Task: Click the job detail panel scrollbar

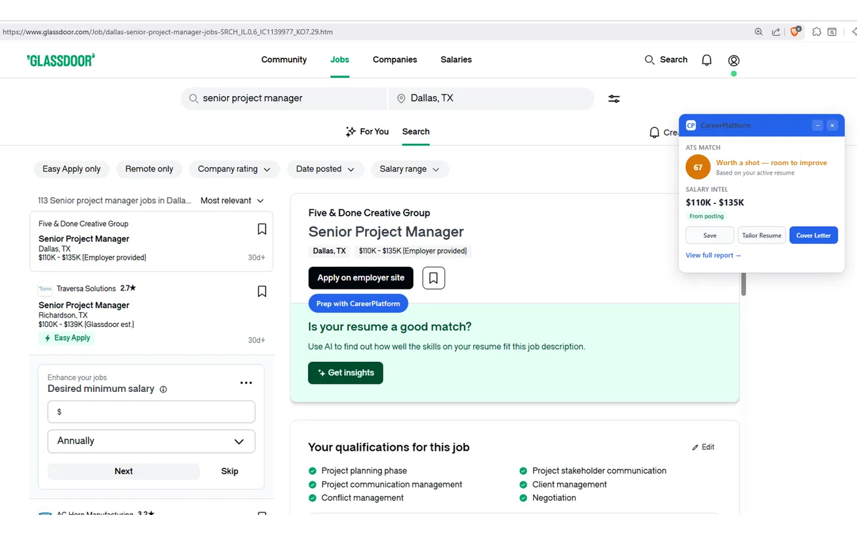Action: (x=743, y=284)
